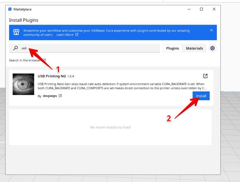Click the Cura logo icon in the title bar
The image size is (240, 182).
10,9
